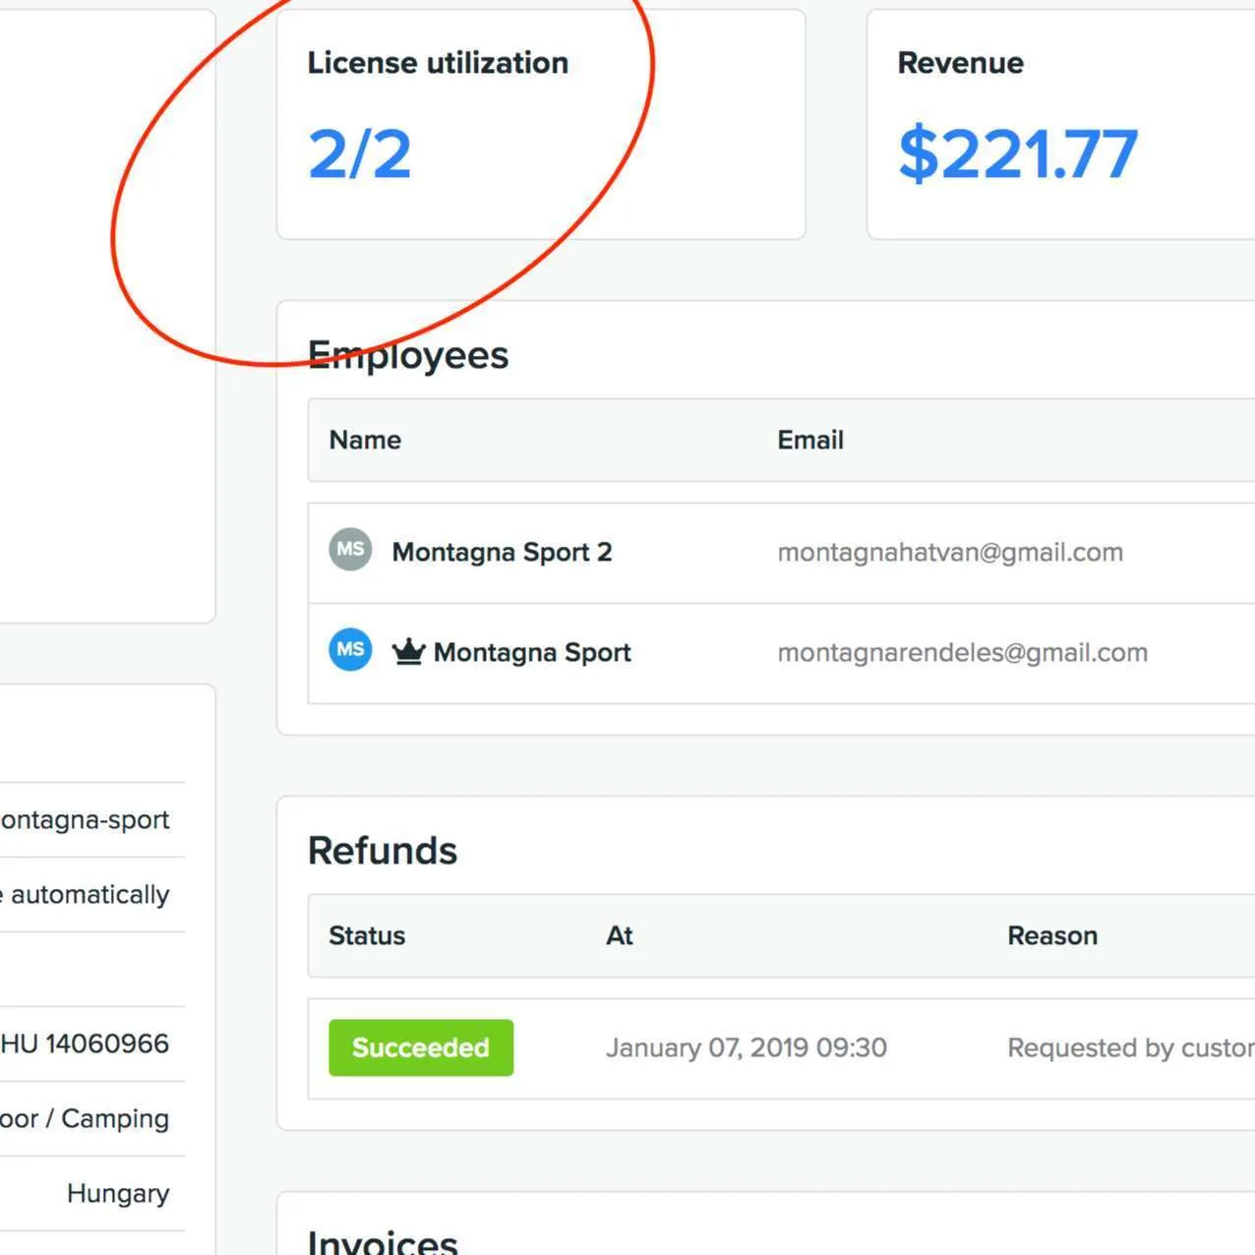
Task: Click the Email column header in Employees
Action: (x=810, y=441)
